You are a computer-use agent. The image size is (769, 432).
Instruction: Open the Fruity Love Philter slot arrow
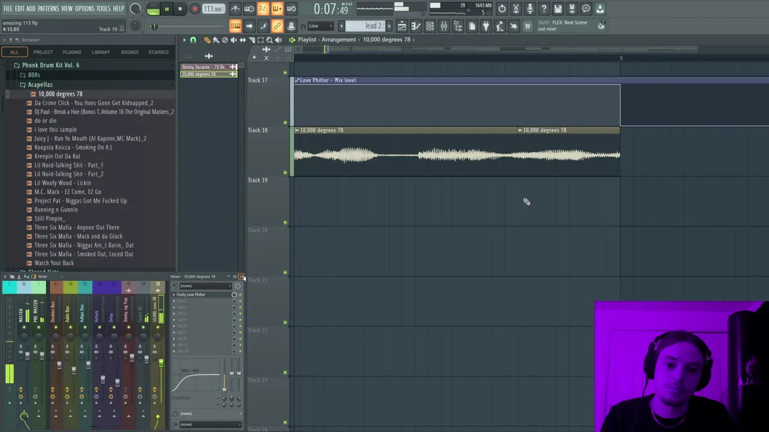[x=174, y=295]
